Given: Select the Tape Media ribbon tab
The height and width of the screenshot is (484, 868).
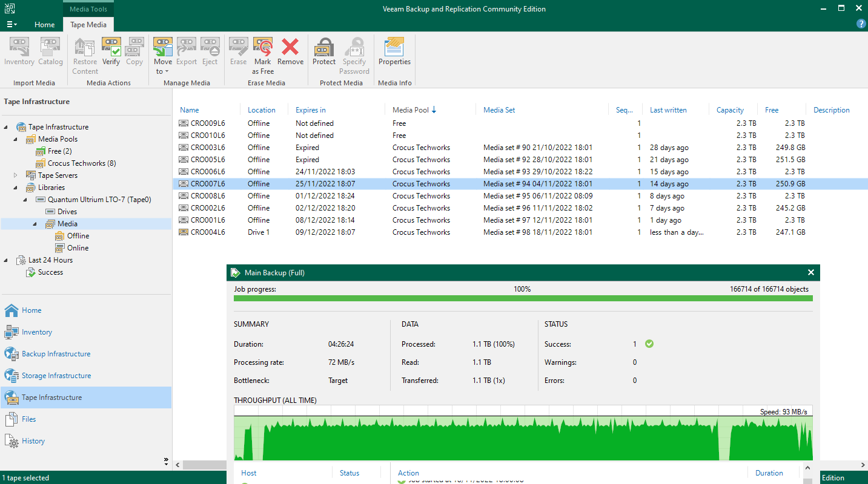Looking at the screenshot, I should [x=88, y=25].
